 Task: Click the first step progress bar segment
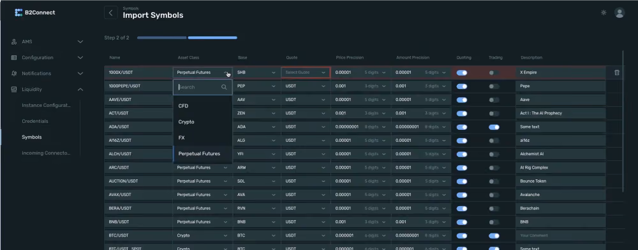(x=161, y=38)
